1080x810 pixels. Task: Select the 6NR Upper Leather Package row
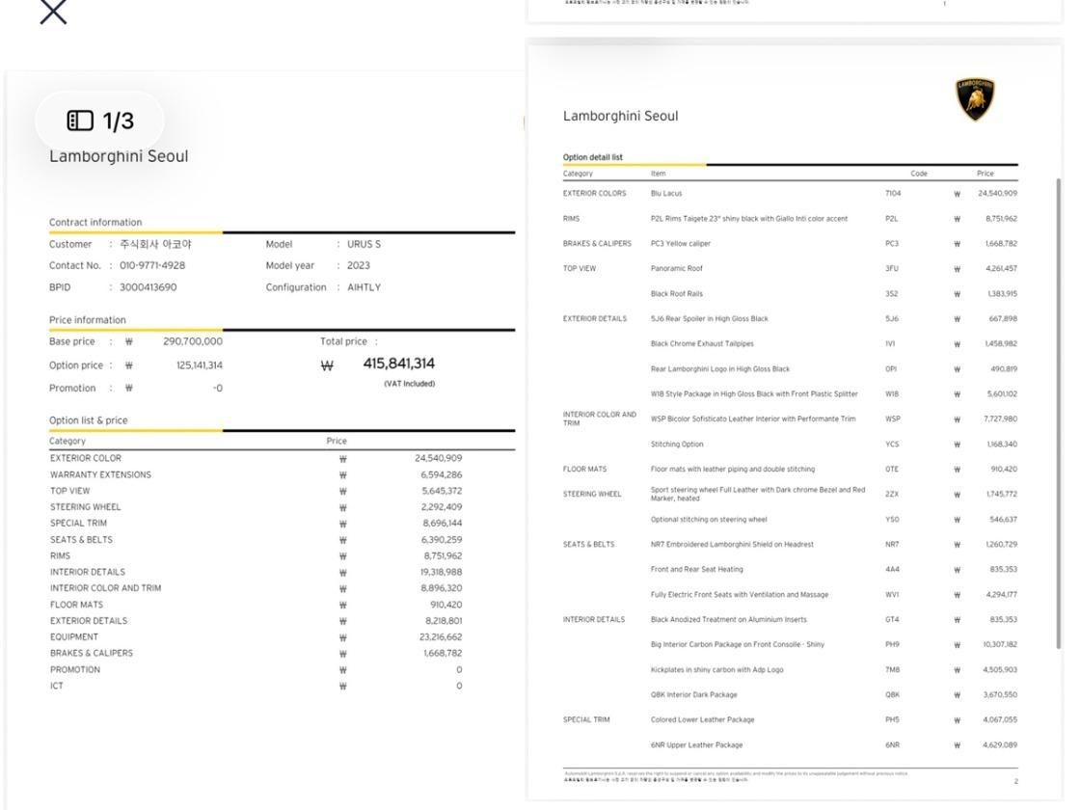point(790,745)
